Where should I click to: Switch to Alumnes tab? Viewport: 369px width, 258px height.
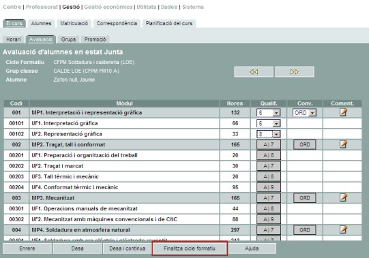pyautogui.click(x=41, y=23)
